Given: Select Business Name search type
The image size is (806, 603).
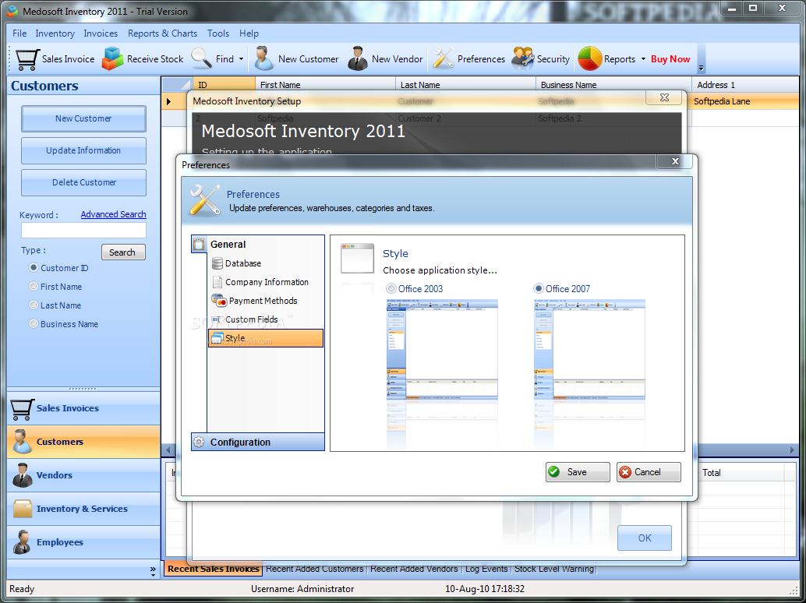Looking at the screenshot, I should coord(34,323).
